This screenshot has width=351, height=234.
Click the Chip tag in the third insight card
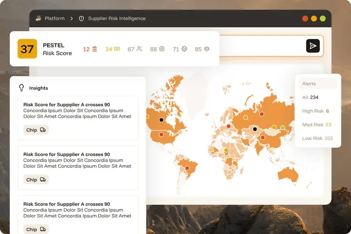[36, 229]
